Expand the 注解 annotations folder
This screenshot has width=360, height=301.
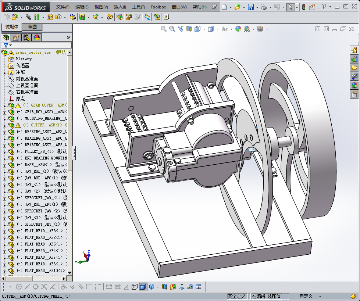pyautogui.click(x=4, y=72)
